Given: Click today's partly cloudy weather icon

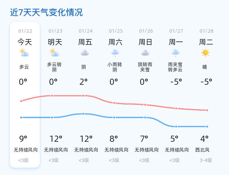Looking at the screenshot, I should click(24, 53).
